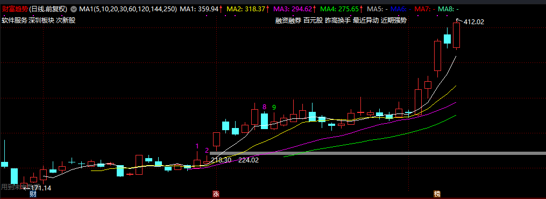Click the purple signal number 8
The image size is (546, 199).
point(264,107)
